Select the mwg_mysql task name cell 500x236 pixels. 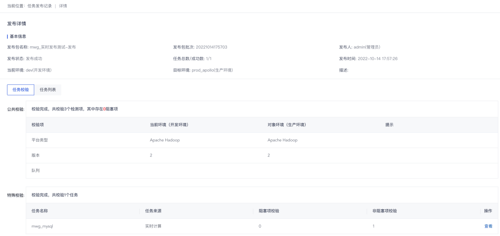(41, 226)
